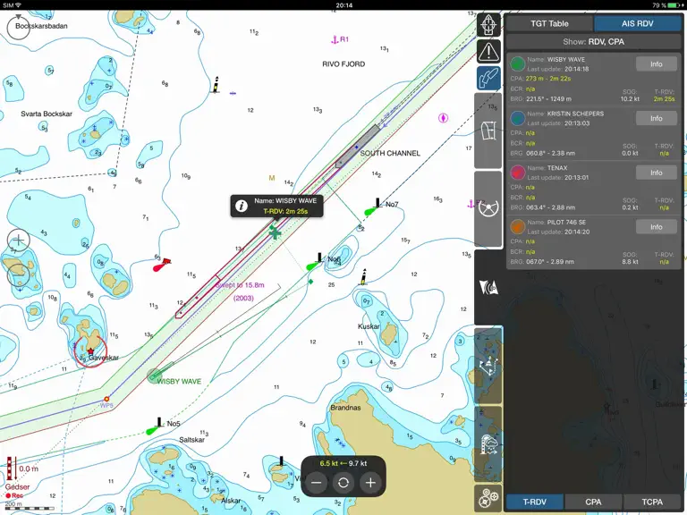
Task: Tap the RIVO FJORD chart label
Action: point(343,64)
